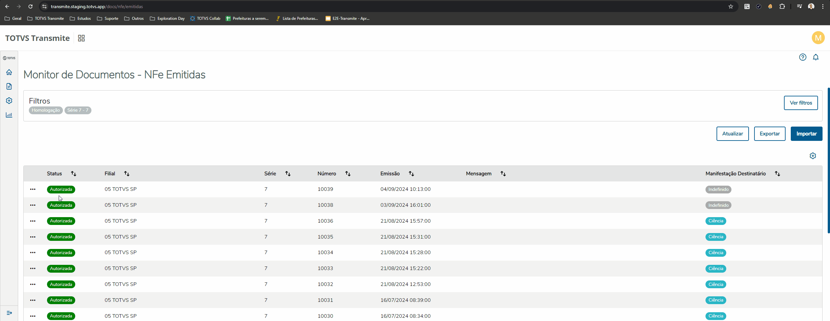
Task: Sort table by Emissão column
Action: pyautogui.click(x=411, y=174)
